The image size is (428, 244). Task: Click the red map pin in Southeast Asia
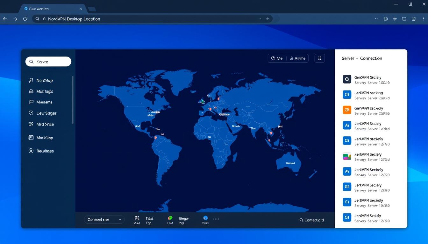271,133
